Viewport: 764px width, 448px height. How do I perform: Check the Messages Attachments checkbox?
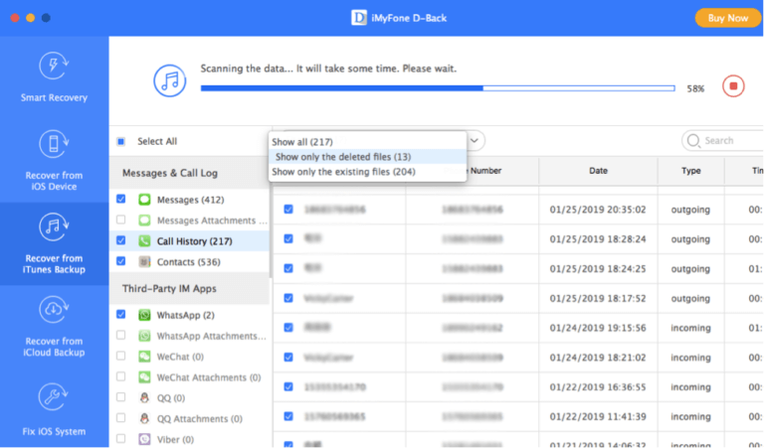pyautogui.click(x=120, y=220)
